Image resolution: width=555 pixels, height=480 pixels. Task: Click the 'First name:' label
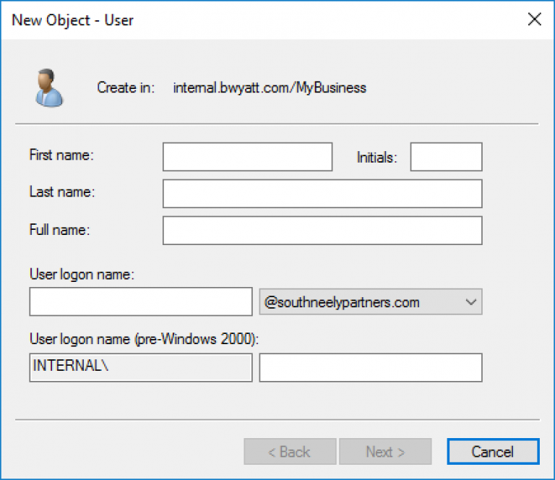tap(61, 155)
